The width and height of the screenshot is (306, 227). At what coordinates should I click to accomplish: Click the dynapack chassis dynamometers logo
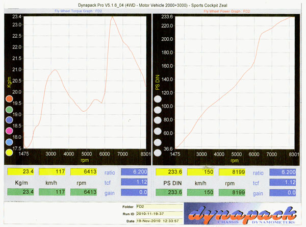(242, 214)
